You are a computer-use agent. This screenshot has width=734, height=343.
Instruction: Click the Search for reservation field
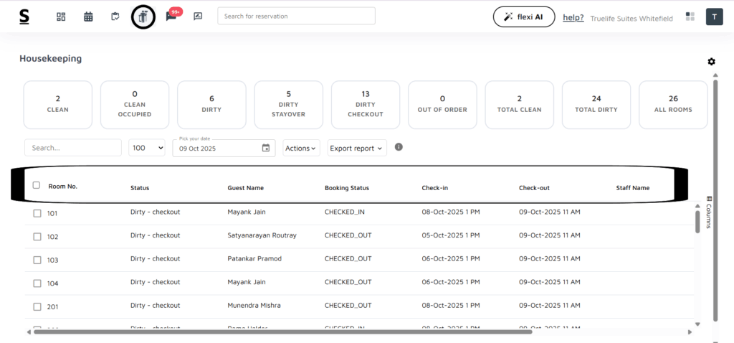pyautogui.click(x=296, y=16)
